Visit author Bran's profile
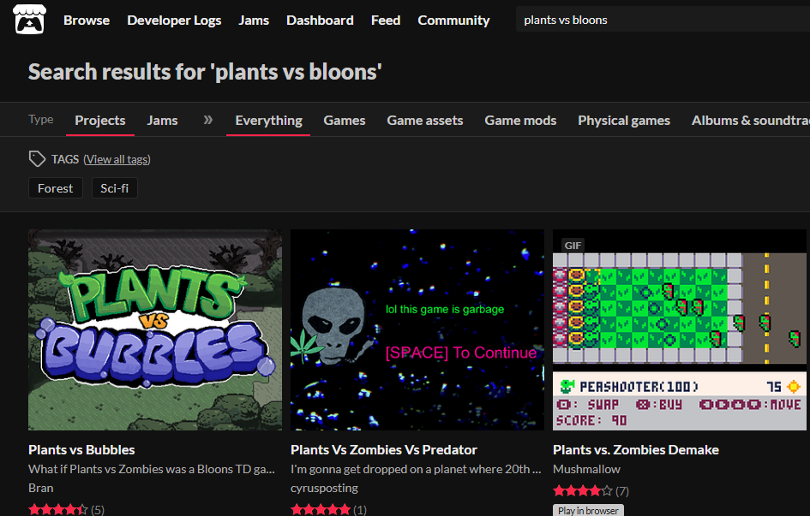The height and width of the screenshot is (516, 810). pos(41,488)
